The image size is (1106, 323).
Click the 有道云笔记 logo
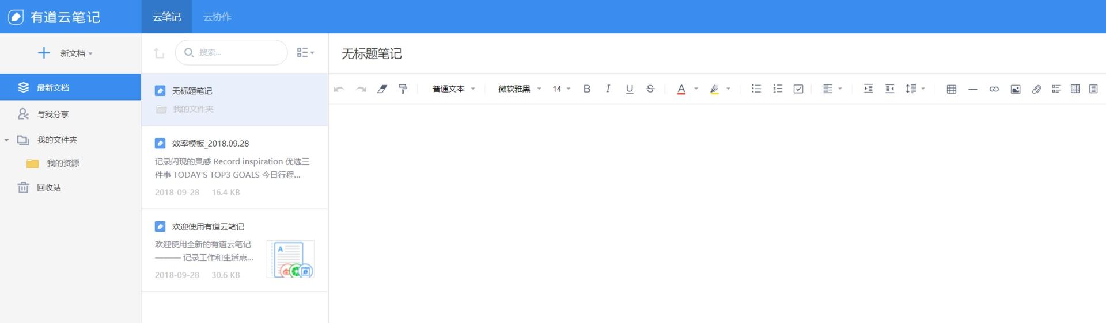coord(54,17)
